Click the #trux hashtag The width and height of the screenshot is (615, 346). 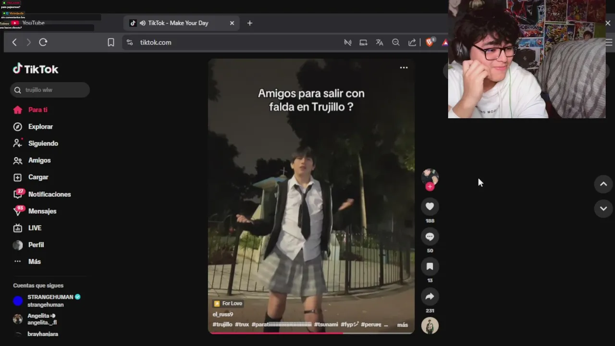click(242, 325)
